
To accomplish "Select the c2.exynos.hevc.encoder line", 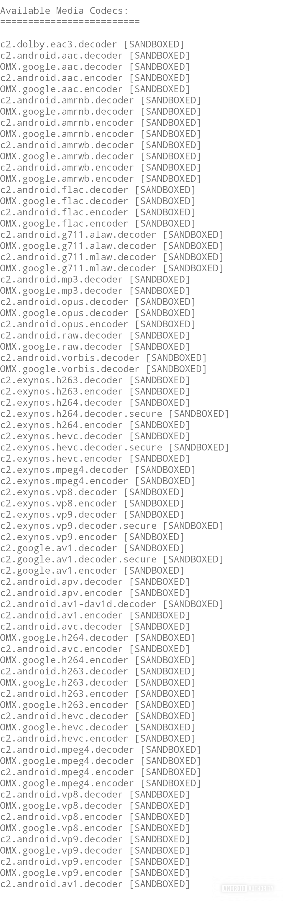I will 95,458.
